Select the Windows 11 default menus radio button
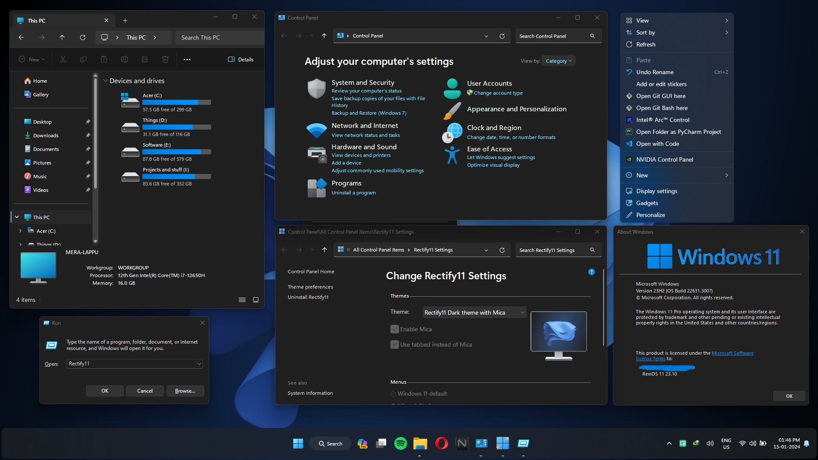Screen dimensions: 818x460 pyautogui.click(x=393, y=394)
